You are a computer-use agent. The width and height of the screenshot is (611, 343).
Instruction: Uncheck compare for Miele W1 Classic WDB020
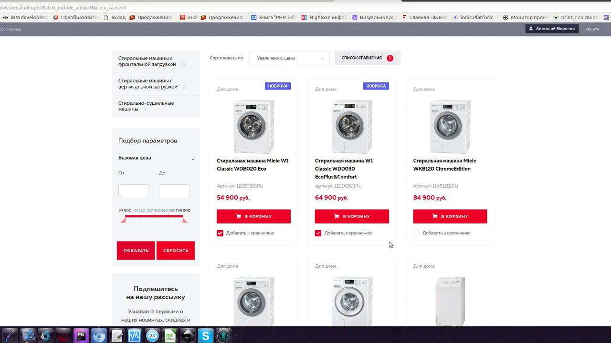[220, 233]
